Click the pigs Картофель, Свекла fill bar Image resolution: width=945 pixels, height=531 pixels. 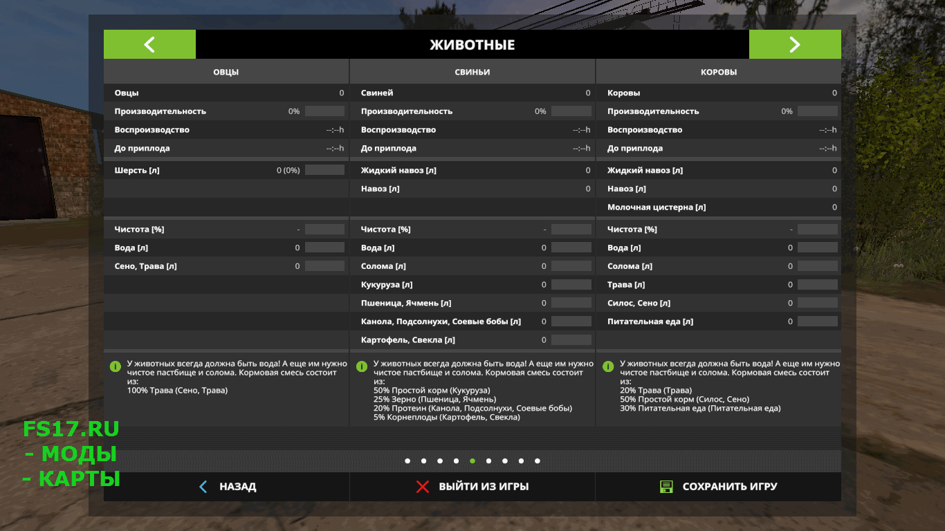click(x=571, y=340)
